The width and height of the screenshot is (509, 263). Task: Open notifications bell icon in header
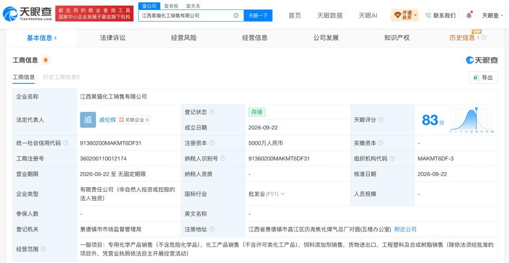click(x=469, y=15)
